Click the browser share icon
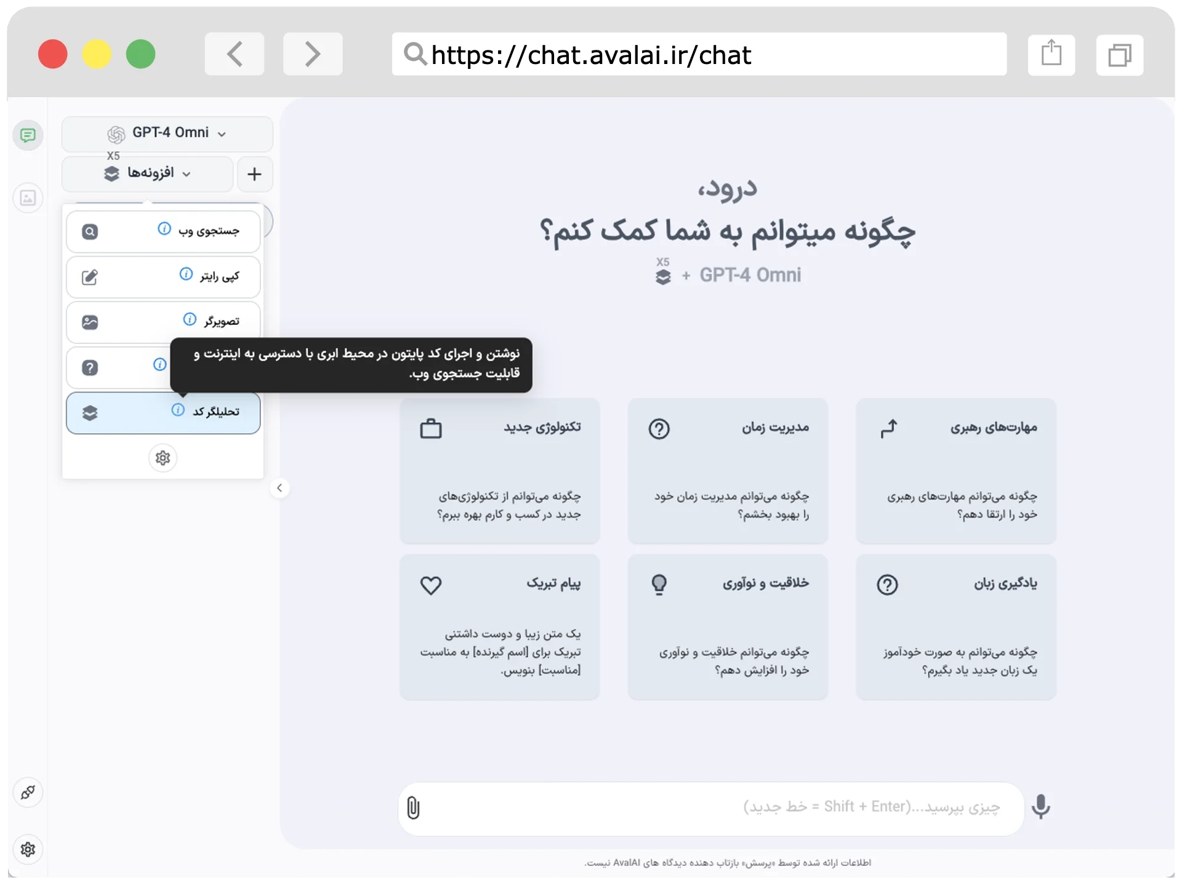Screen dimensions: 1182x880 click(x=1051, y=54)
